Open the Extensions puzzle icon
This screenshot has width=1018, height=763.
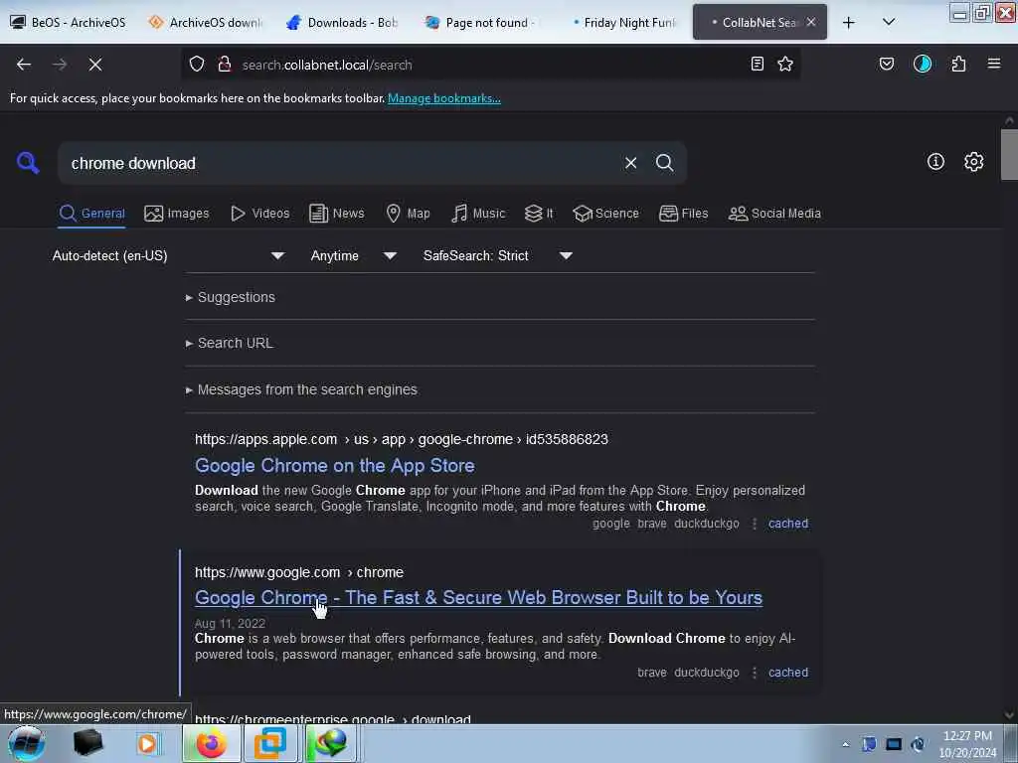coord(958,65)
